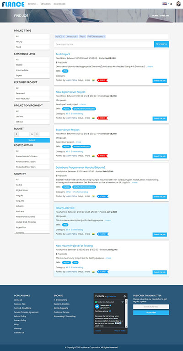Screen dimensions: 183x351
Task: Open the Messages menu item
Action: (x=46, y=4)
